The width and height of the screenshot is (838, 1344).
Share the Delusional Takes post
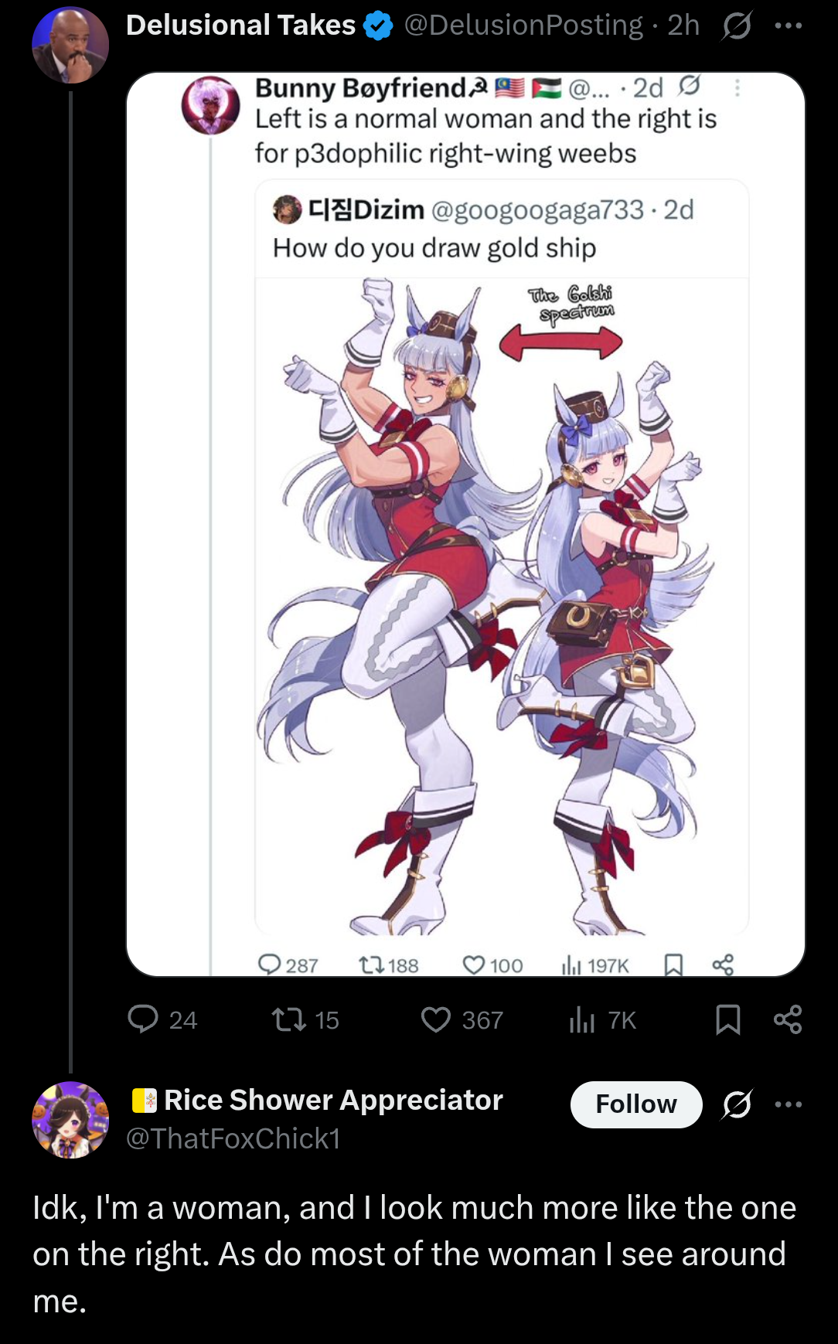(788, 1019)
